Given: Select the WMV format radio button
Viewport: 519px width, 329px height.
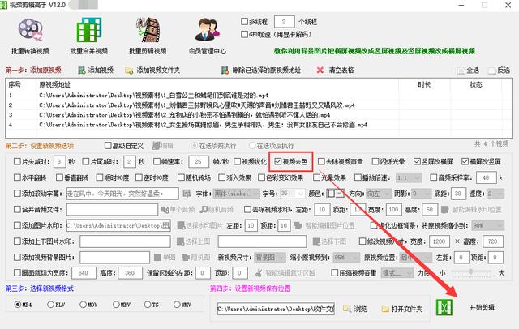Looking at the screenshot, I should pyautogui.click(x=177, y=305).
